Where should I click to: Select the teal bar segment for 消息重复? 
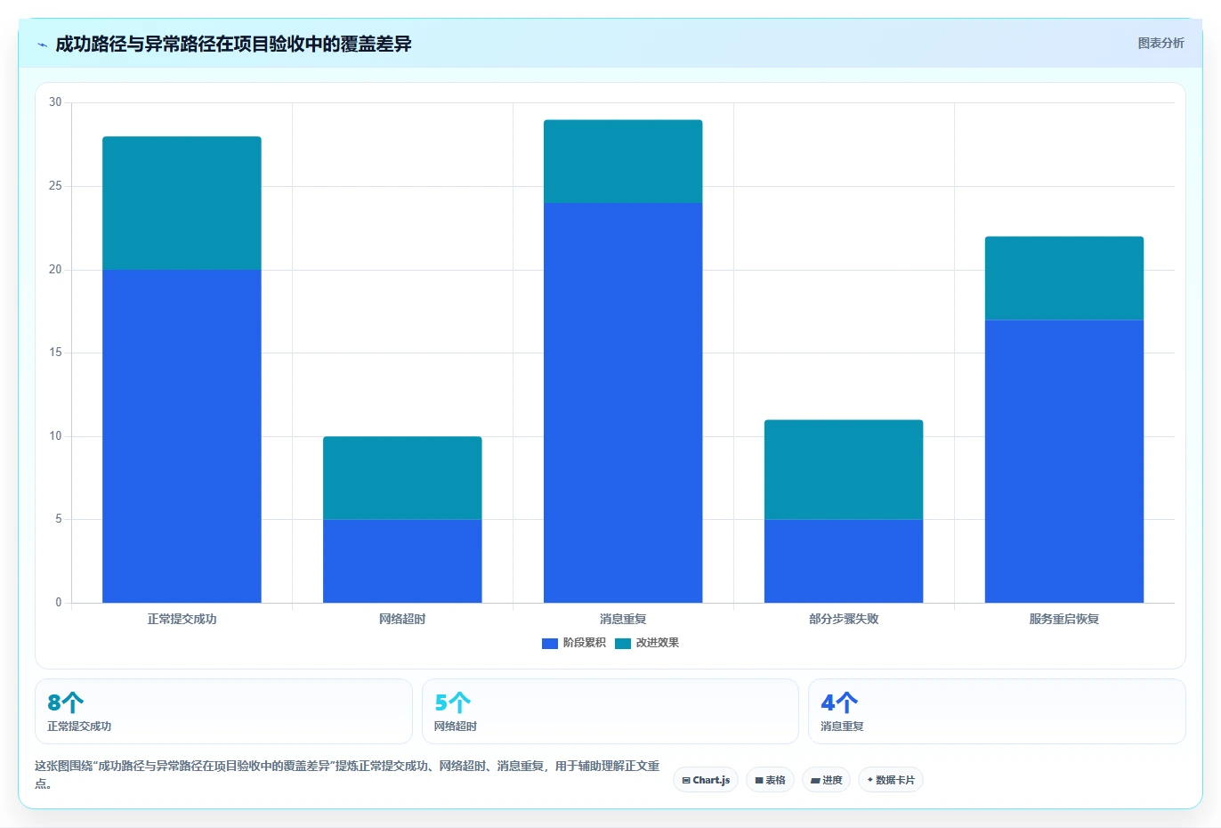(623, 161)
